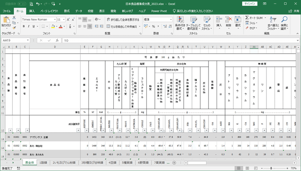Image resolution: width=301 pixels, height=171 pixels.
Task: Click the Share (共有) button
Action: [294, 11]
